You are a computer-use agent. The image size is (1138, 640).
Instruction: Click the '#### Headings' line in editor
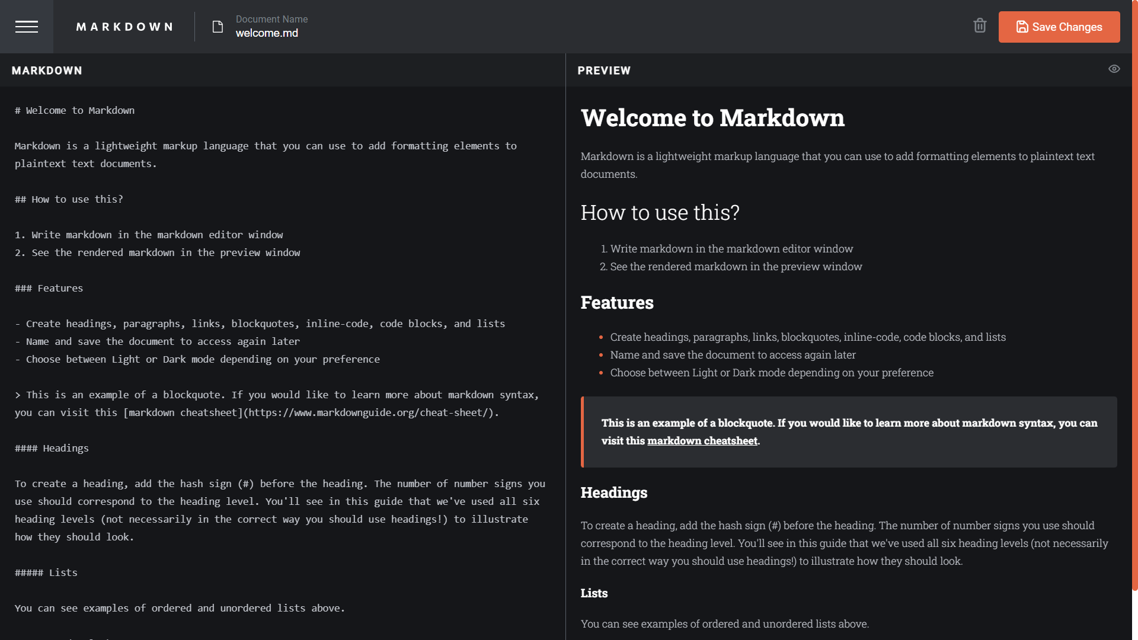pyautogui.click(x=52, y=449)
